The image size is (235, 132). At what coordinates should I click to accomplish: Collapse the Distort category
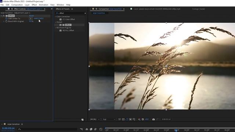(55, 22)
